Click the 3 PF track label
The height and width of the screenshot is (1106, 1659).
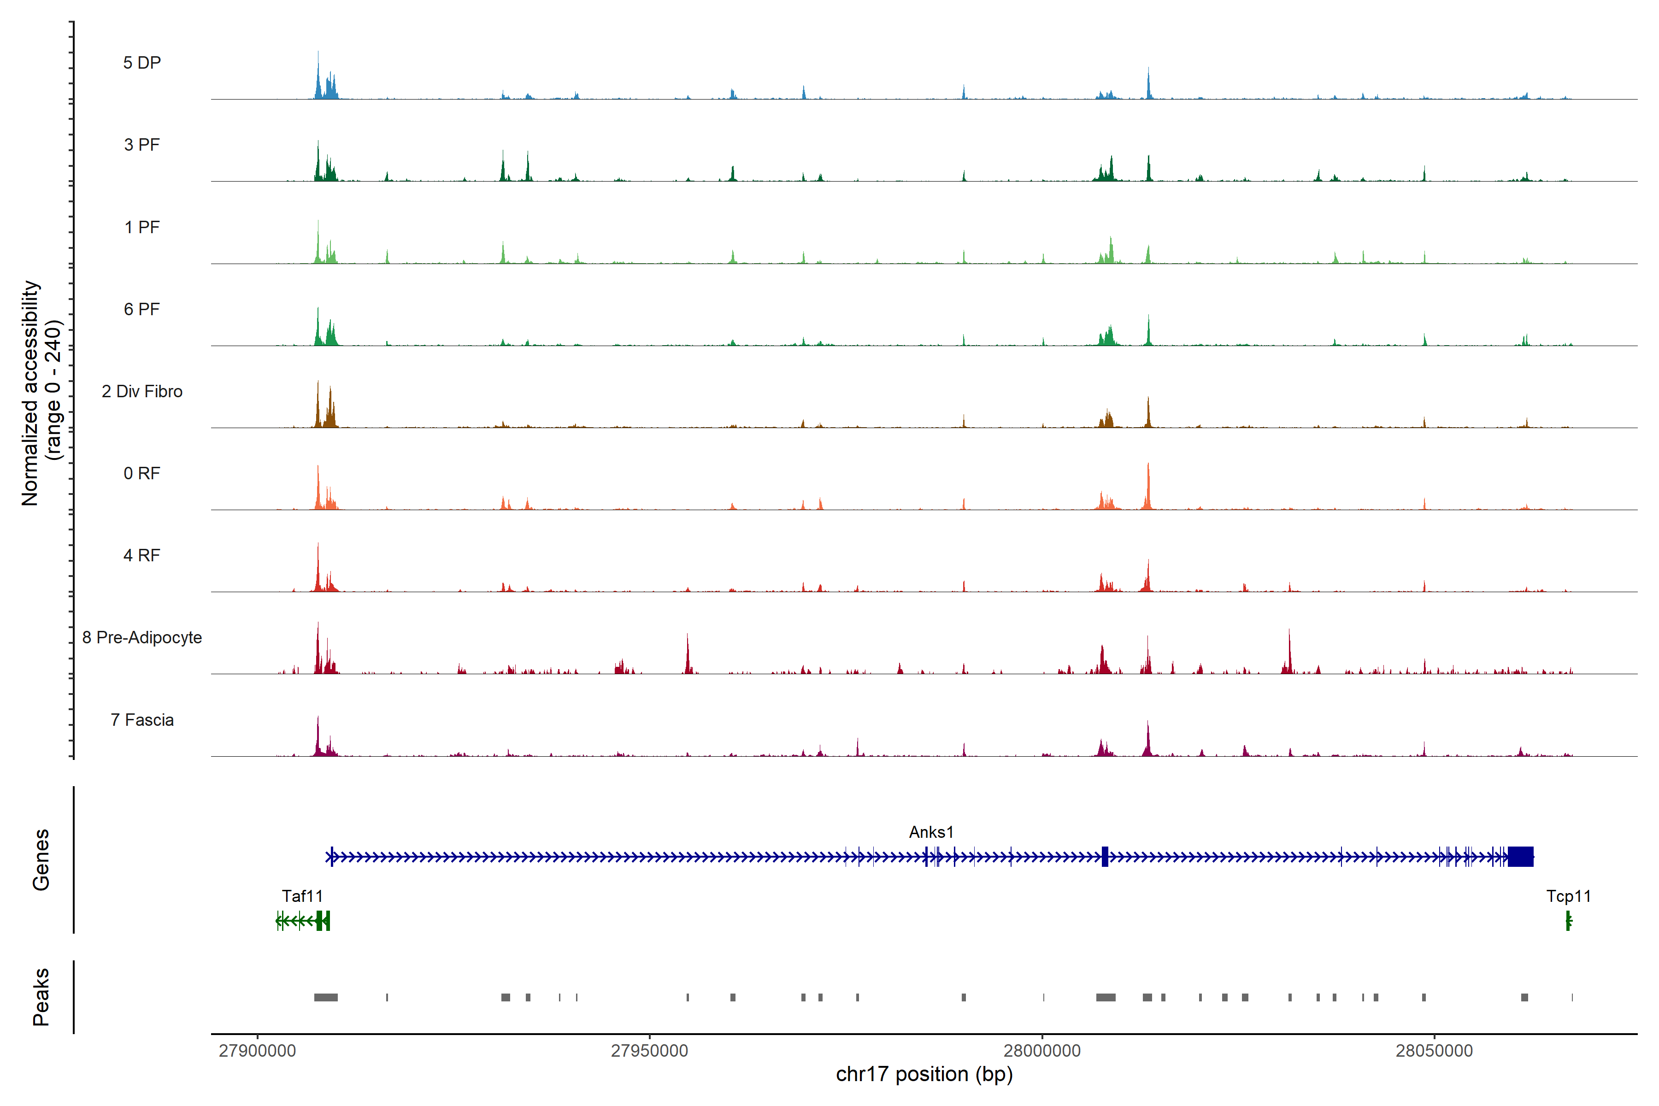pos(142,145)
